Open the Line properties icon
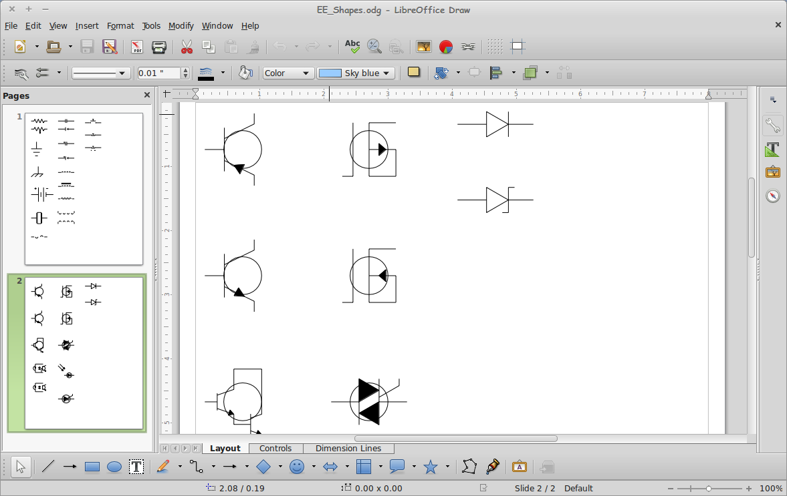Viewport: 787px width, 496px height. (x=21, y=73)
